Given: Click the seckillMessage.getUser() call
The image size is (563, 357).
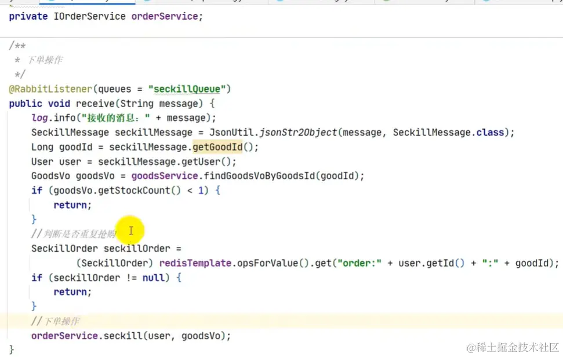Looking at the screenshot, I should click(x=167, y=161).
